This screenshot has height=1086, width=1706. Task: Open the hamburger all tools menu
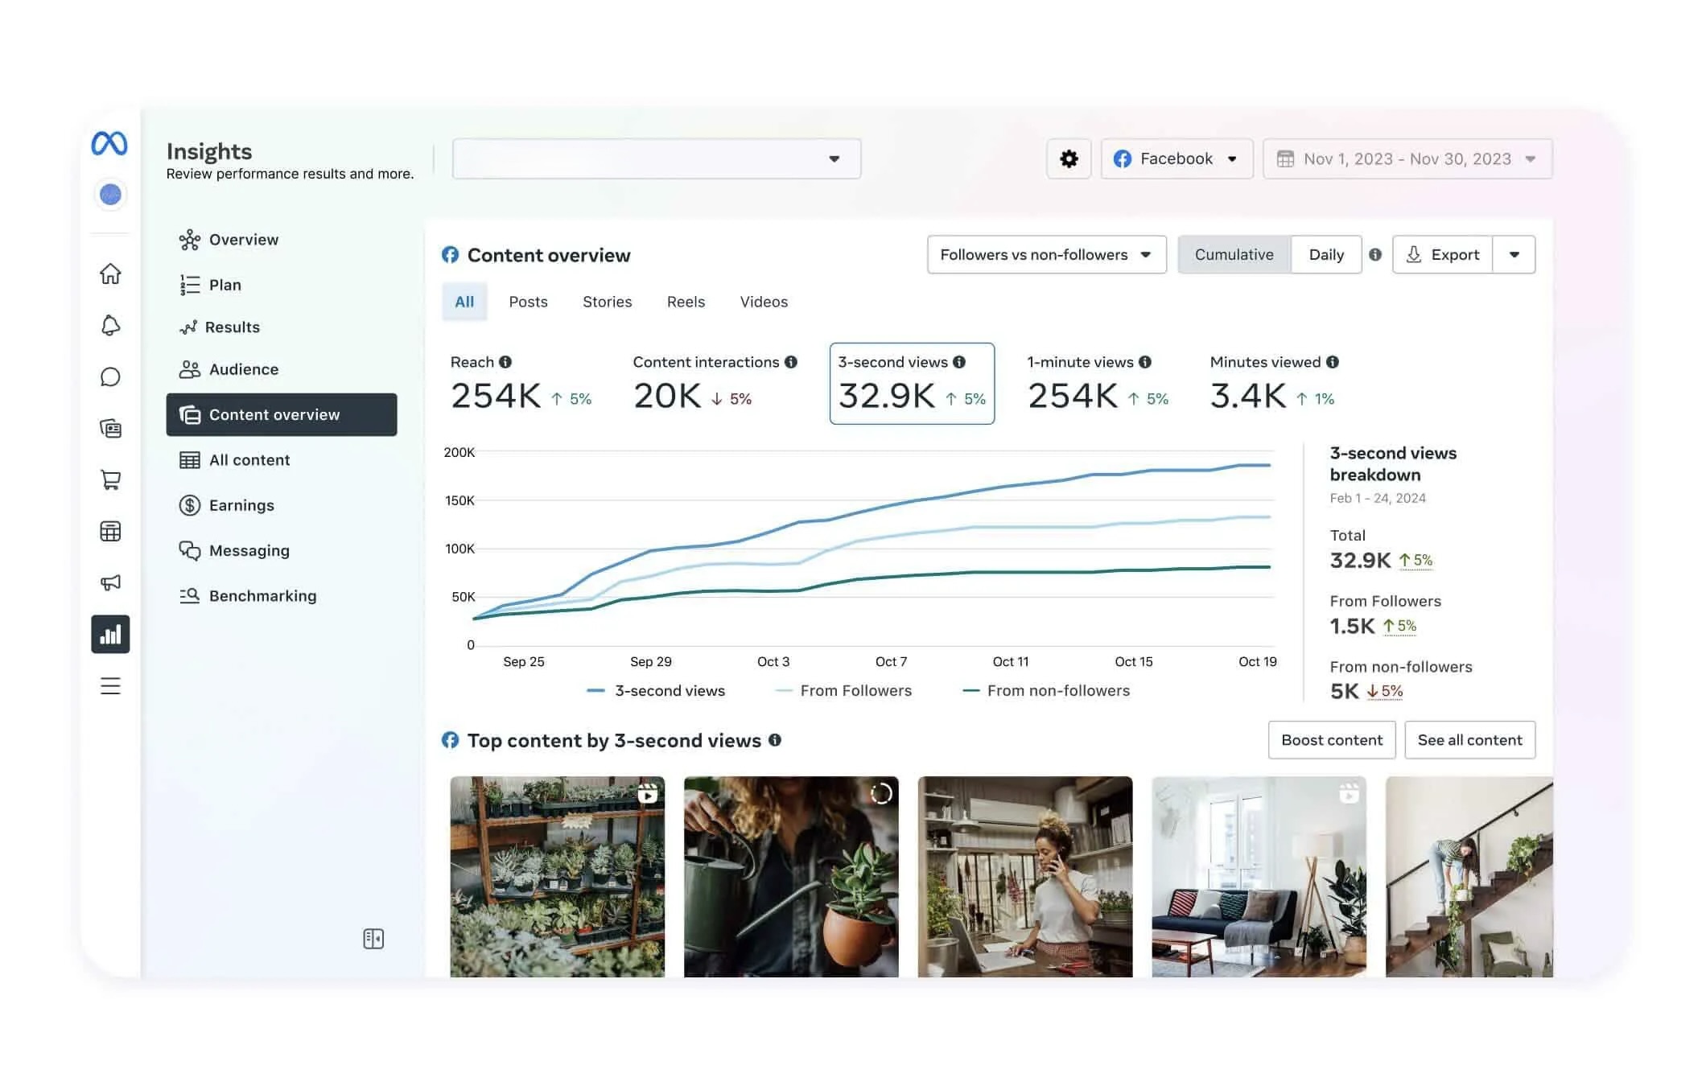click(110, 686)
